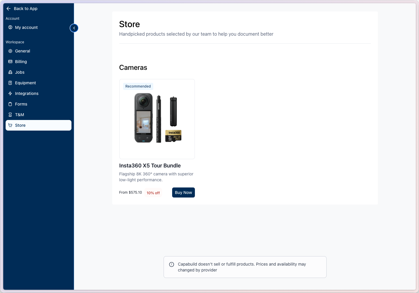Click the Insta360 X5 Tour Bundle title
Viewport: 419px width, 293px height.
coord(150,166)
